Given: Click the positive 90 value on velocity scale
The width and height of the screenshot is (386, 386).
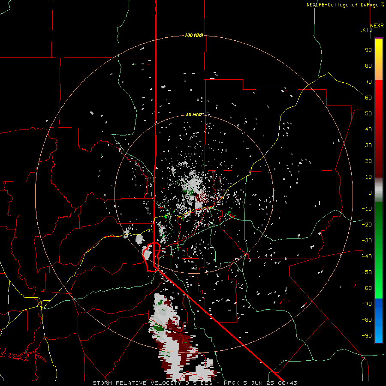Looking at the screenshot, I should (x=368, y=50).
